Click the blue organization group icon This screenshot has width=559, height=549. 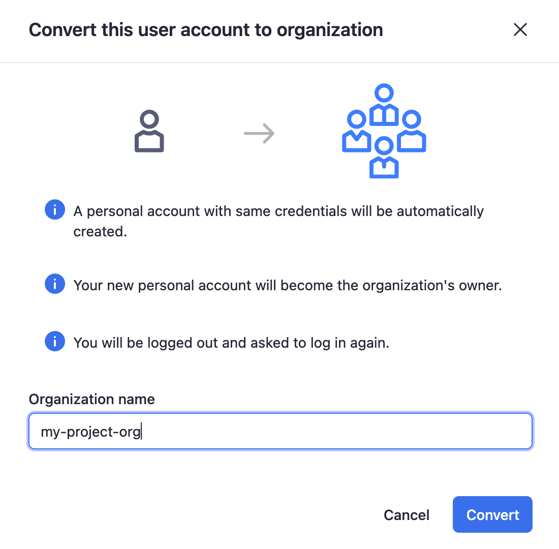pos(384,130)
